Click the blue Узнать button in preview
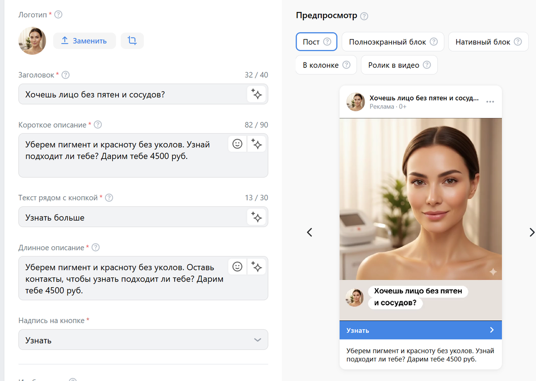Viewport: 536px width, 381px height. 420,330
